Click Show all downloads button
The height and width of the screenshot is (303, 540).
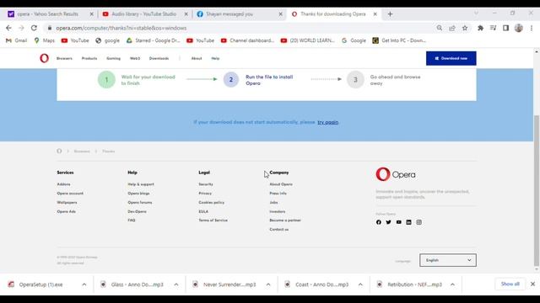click(x=510, y=284)
